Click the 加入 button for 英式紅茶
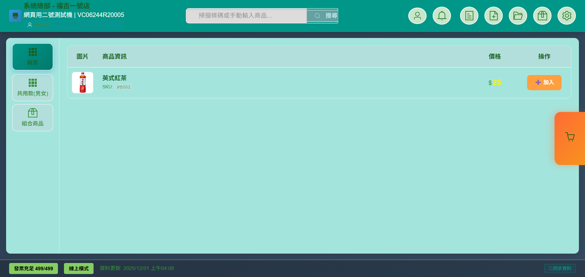The width and height of the screenshot is (585, 277). [544, 82]
